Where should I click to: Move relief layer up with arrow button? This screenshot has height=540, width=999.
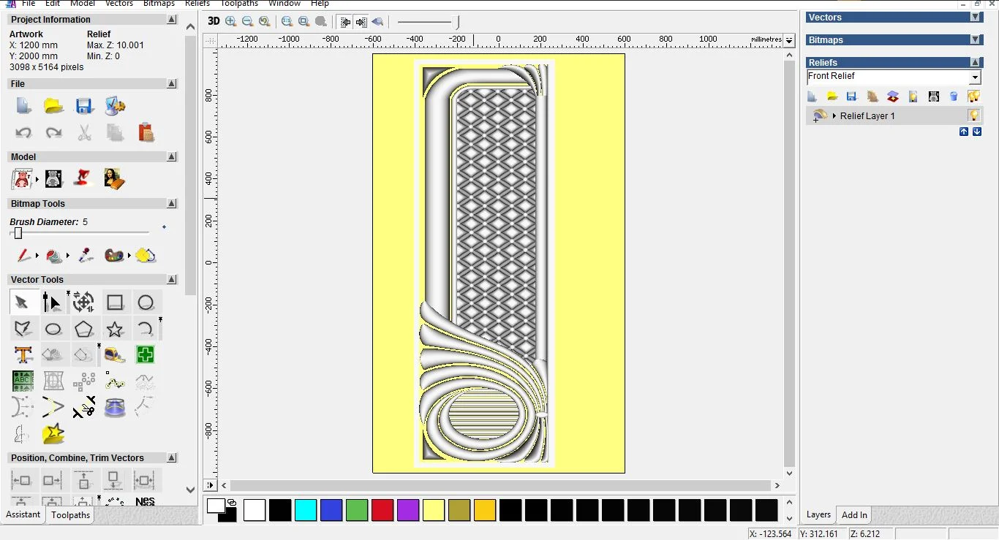coord(964,132)
